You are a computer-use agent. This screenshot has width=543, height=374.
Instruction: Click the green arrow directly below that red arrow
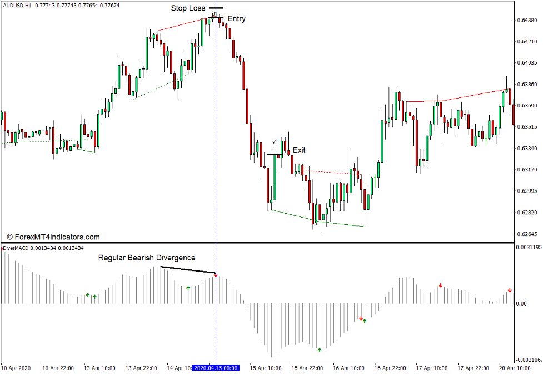click(363, 322)
